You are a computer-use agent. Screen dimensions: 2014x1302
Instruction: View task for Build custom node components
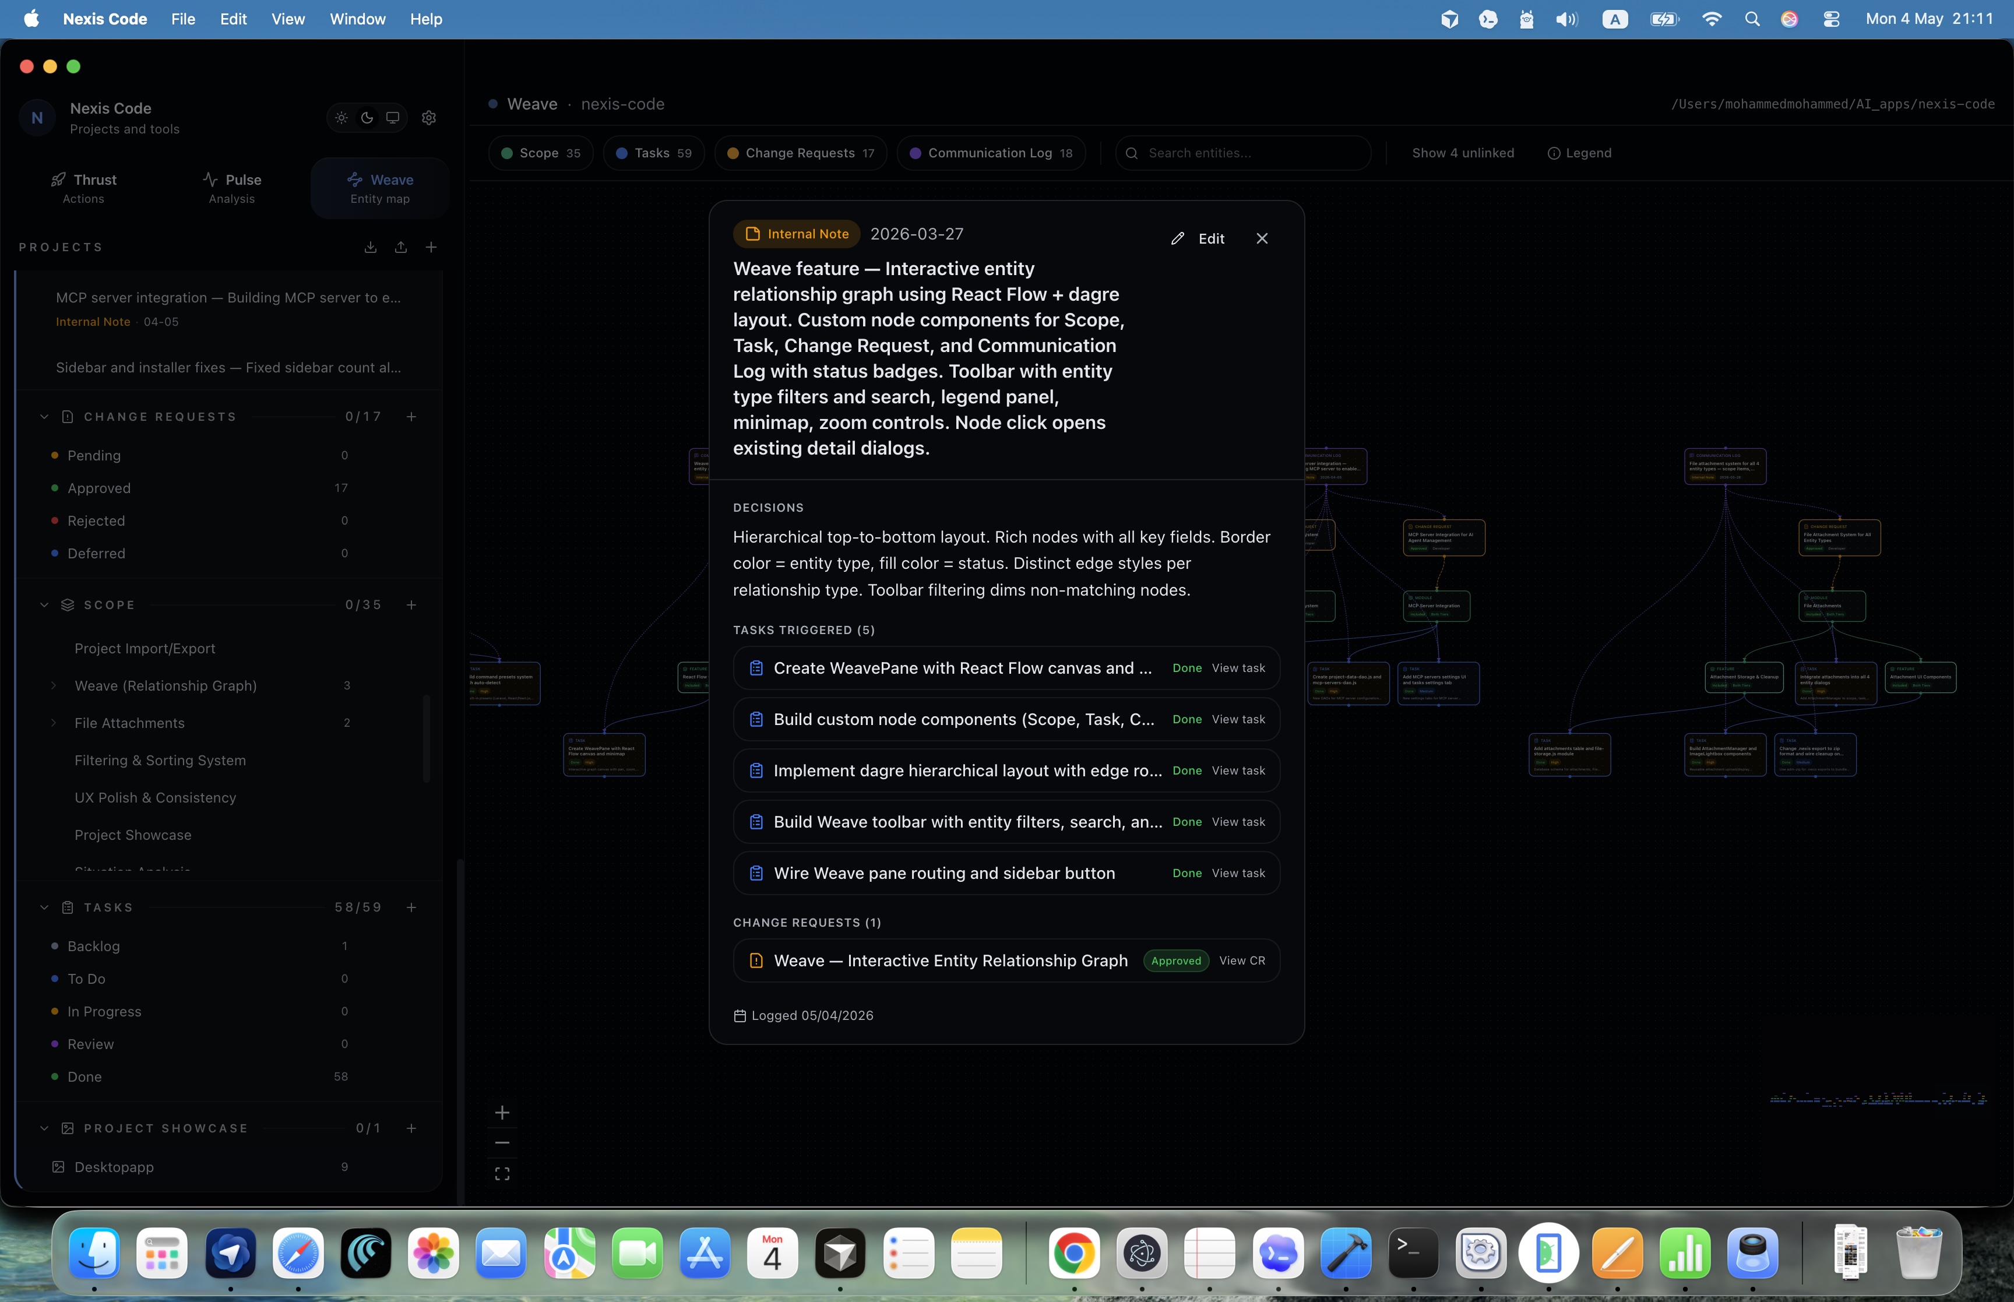tap(1238, 720)
